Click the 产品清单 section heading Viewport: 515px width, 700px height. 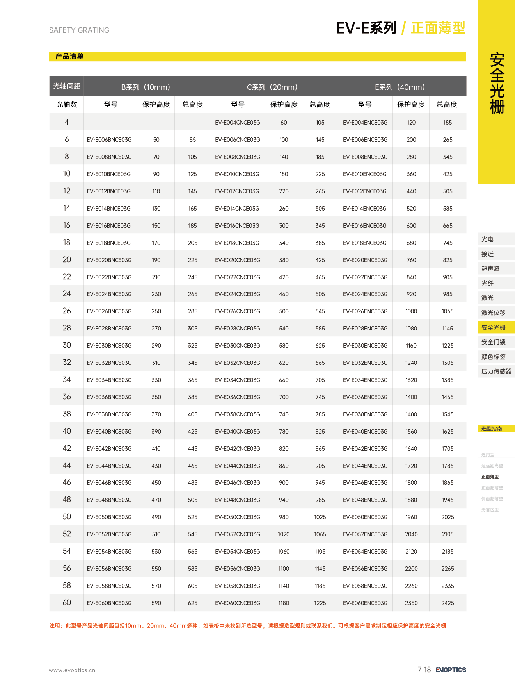pos(69,56)
